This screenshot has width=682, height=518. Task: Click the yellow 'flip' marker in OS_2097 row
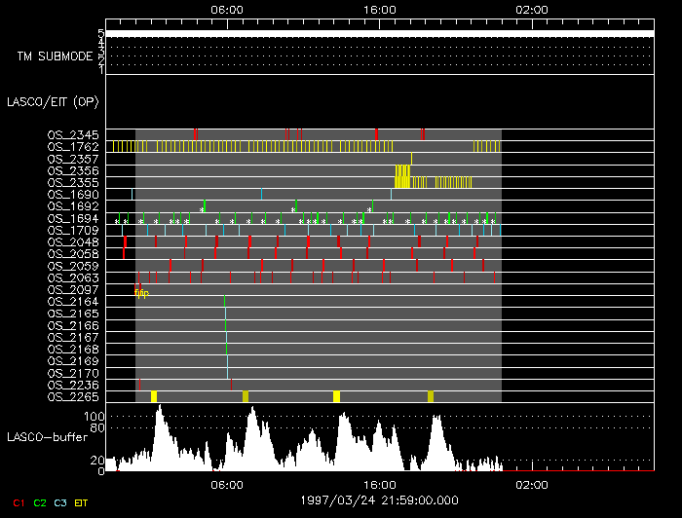(142, 293)
